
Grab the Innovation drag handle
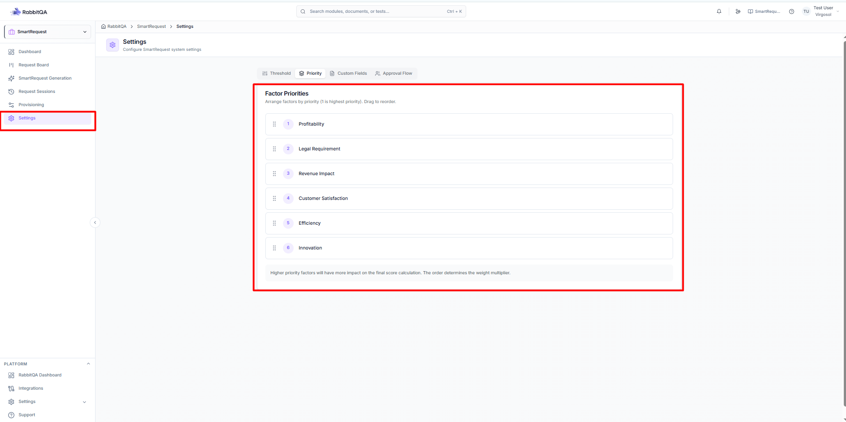pos(274,248)
